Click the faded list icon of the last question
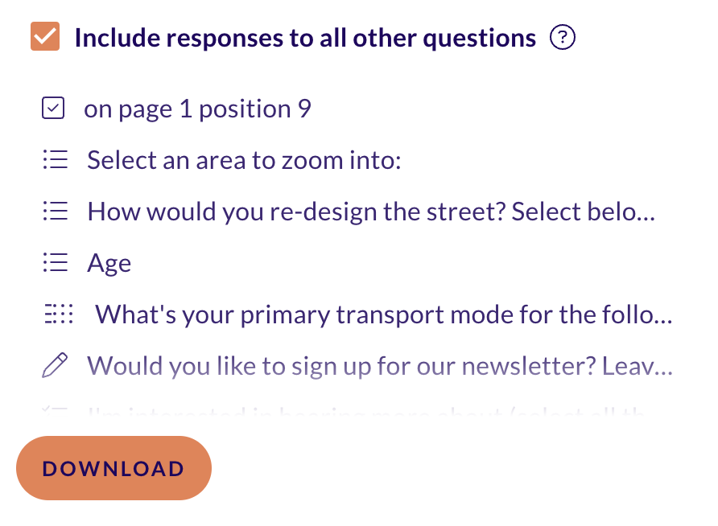The height and width of the screenshot is (526, 718). point(55,410)
